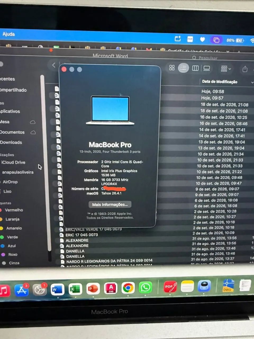Open Lixo in the sidebar
Image resolution: width=254 pixels, height=339 pixels.
tap(7, 191)
